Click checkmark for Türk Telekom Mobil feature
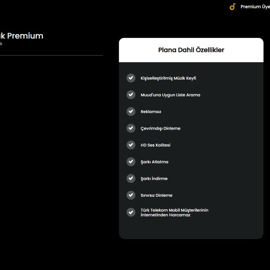 (x=131, y=212)
